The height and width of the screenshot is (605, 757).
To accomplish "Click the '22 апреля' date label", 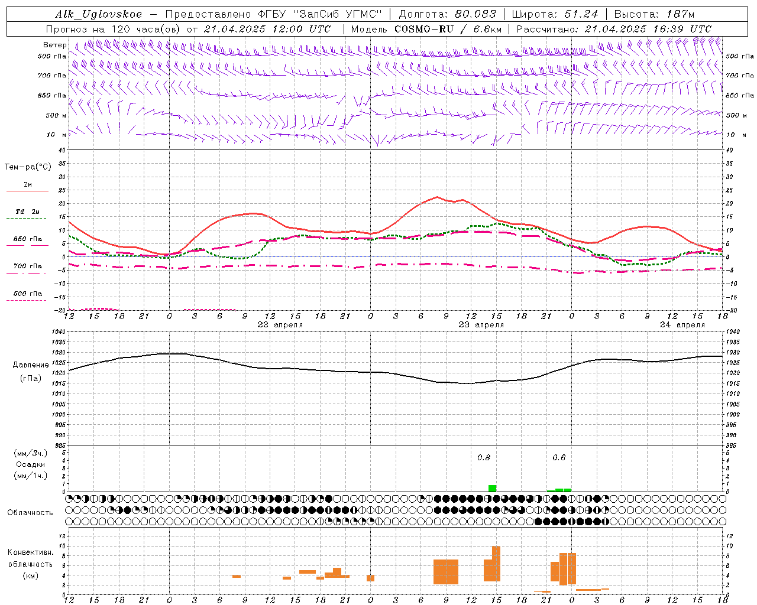I will click(280, 324).
